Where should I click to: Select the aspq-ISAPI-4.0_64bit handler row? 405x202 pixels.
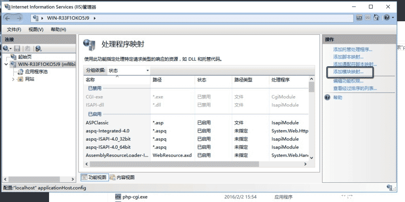[196, 147]
